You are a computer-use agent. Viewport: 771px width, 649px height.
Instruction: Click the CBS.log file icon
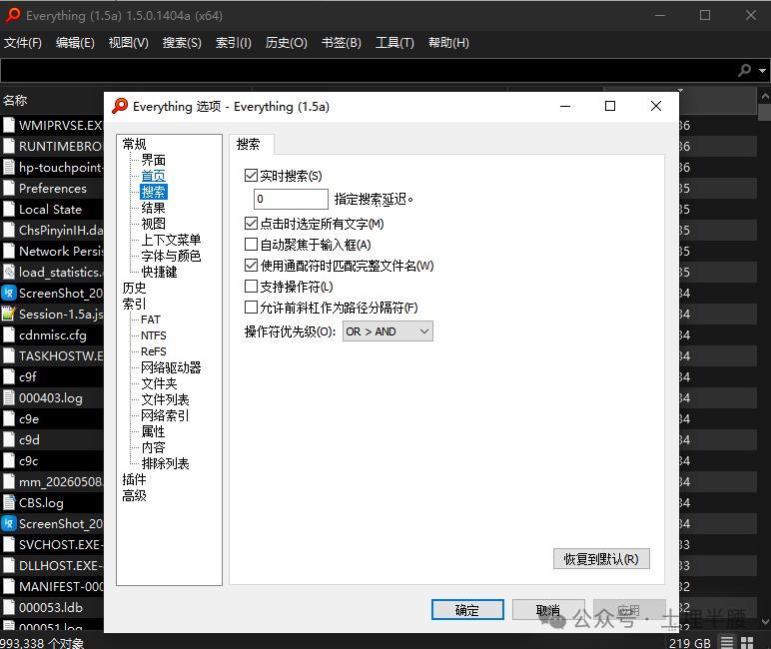(9, 502)
